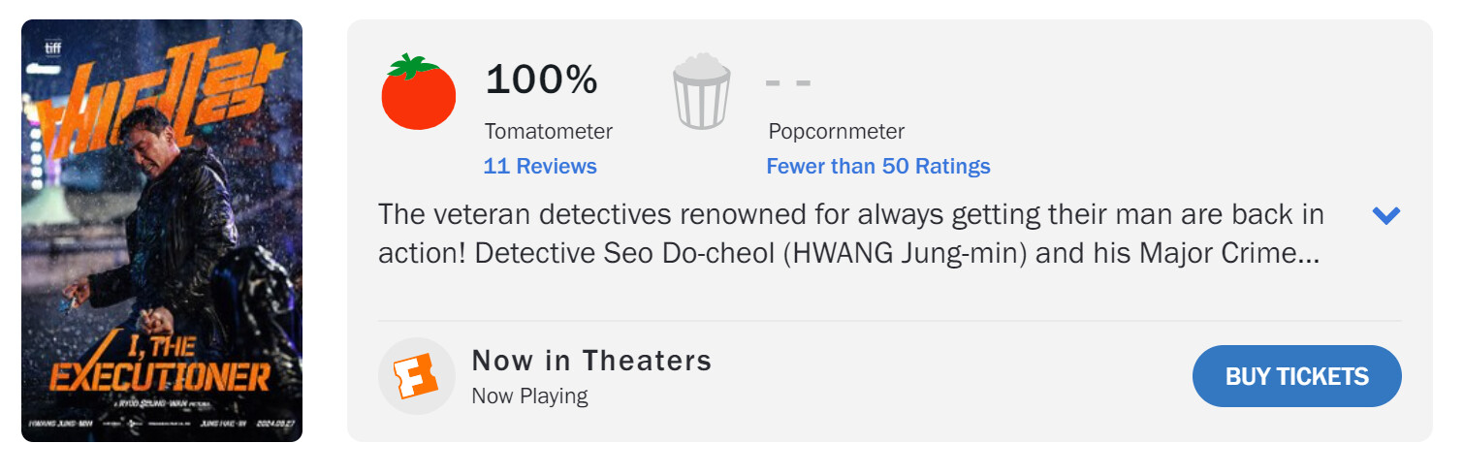Click the HWANG JUNG-MIN credit on the poster

[x=60, y=424]
